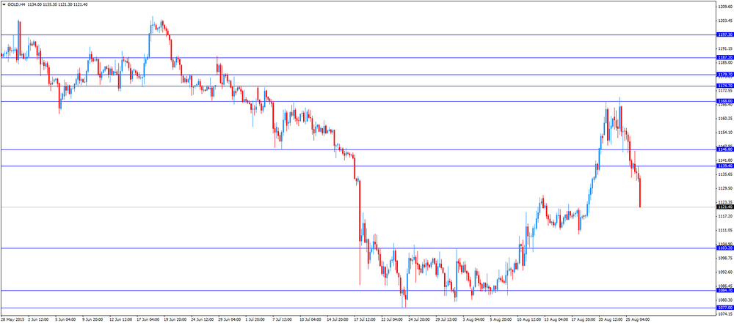Click the 24 Jun 12:00 time label
The image size is (734, 323).
click(201, 320)
